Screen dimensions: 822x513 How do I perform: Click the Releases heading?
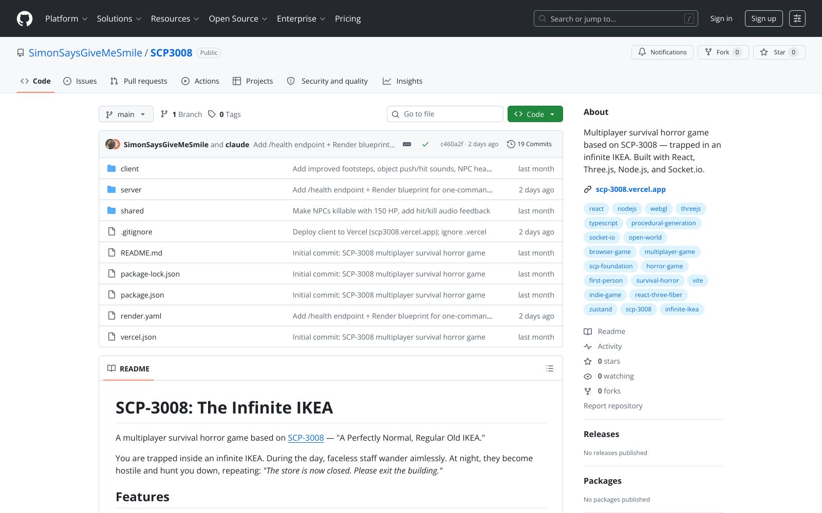coord(601,434)
